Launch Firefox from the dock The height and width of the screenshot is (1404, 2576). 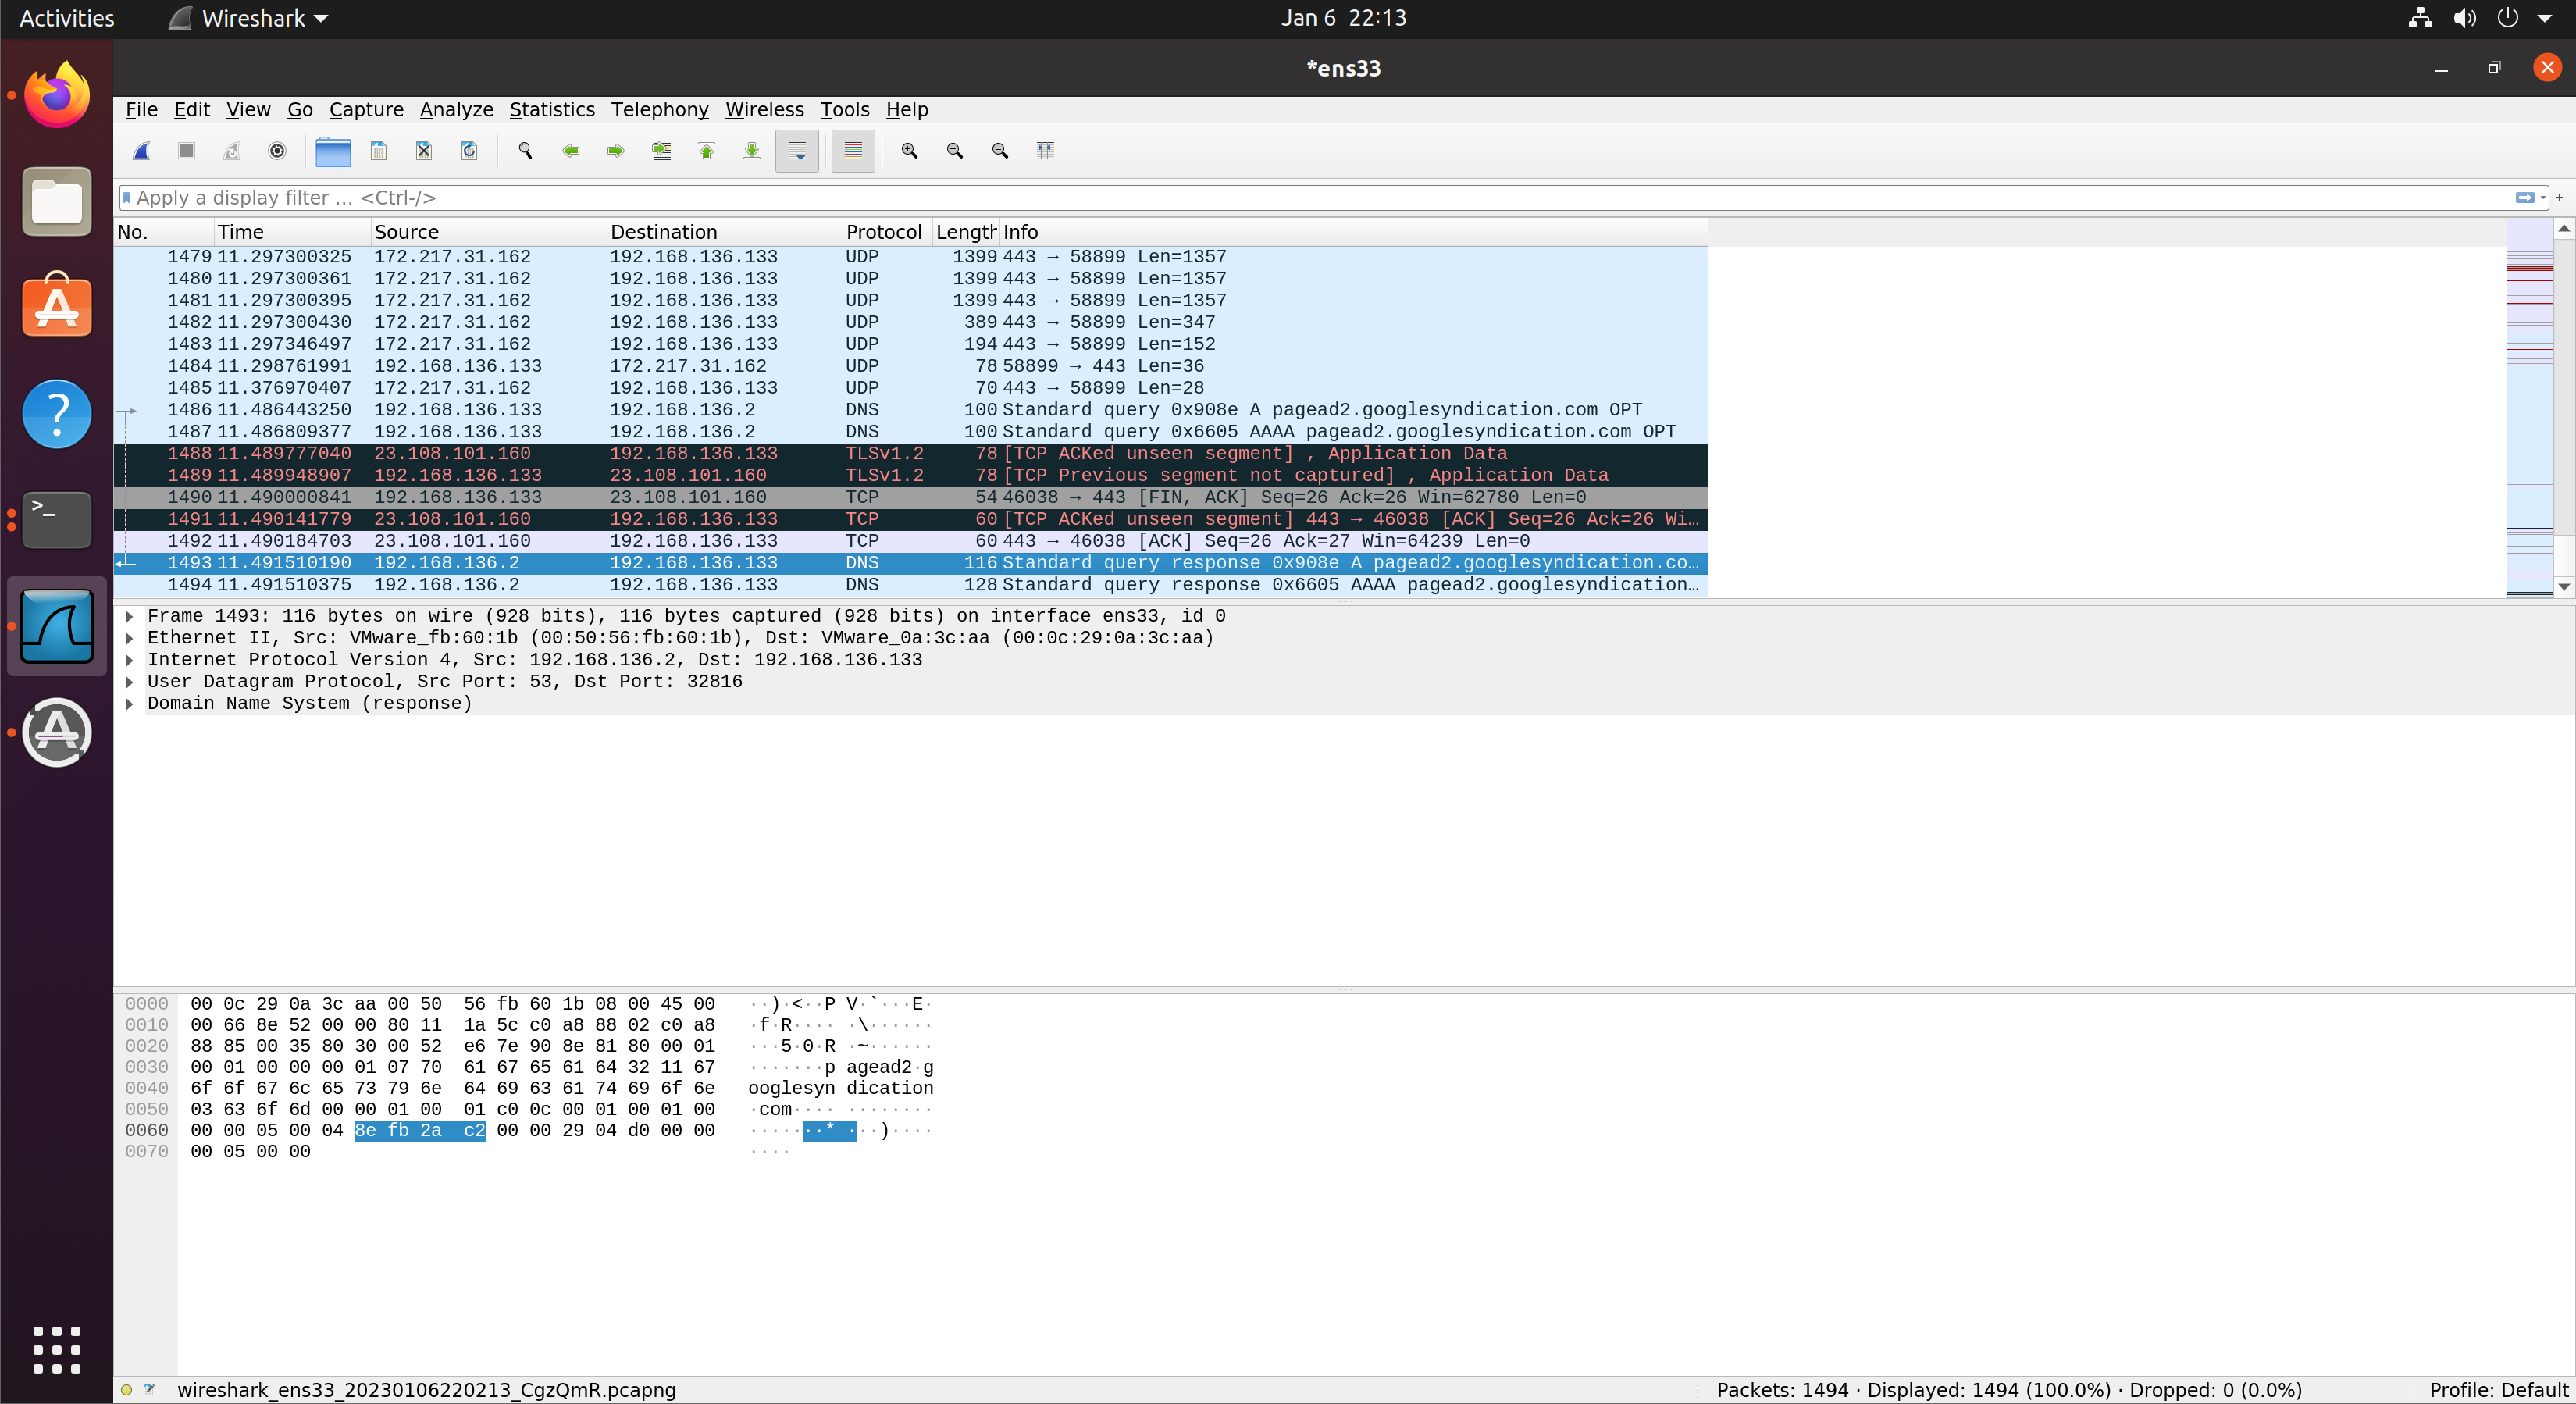pyautogui.click(x=56, y=95)
